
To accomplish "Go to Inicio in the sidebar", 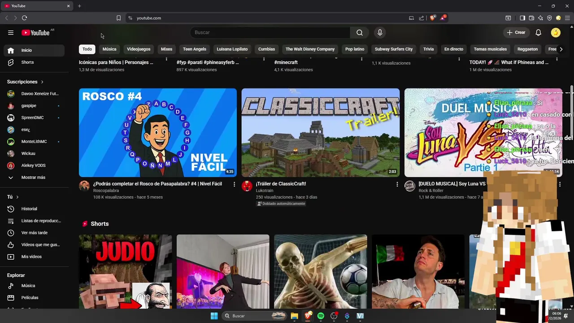I will [x=34, y=50].
